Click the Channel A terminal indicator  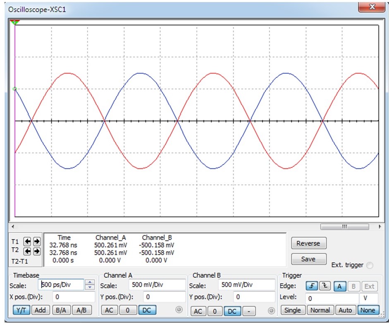click(x=179, y=310)
